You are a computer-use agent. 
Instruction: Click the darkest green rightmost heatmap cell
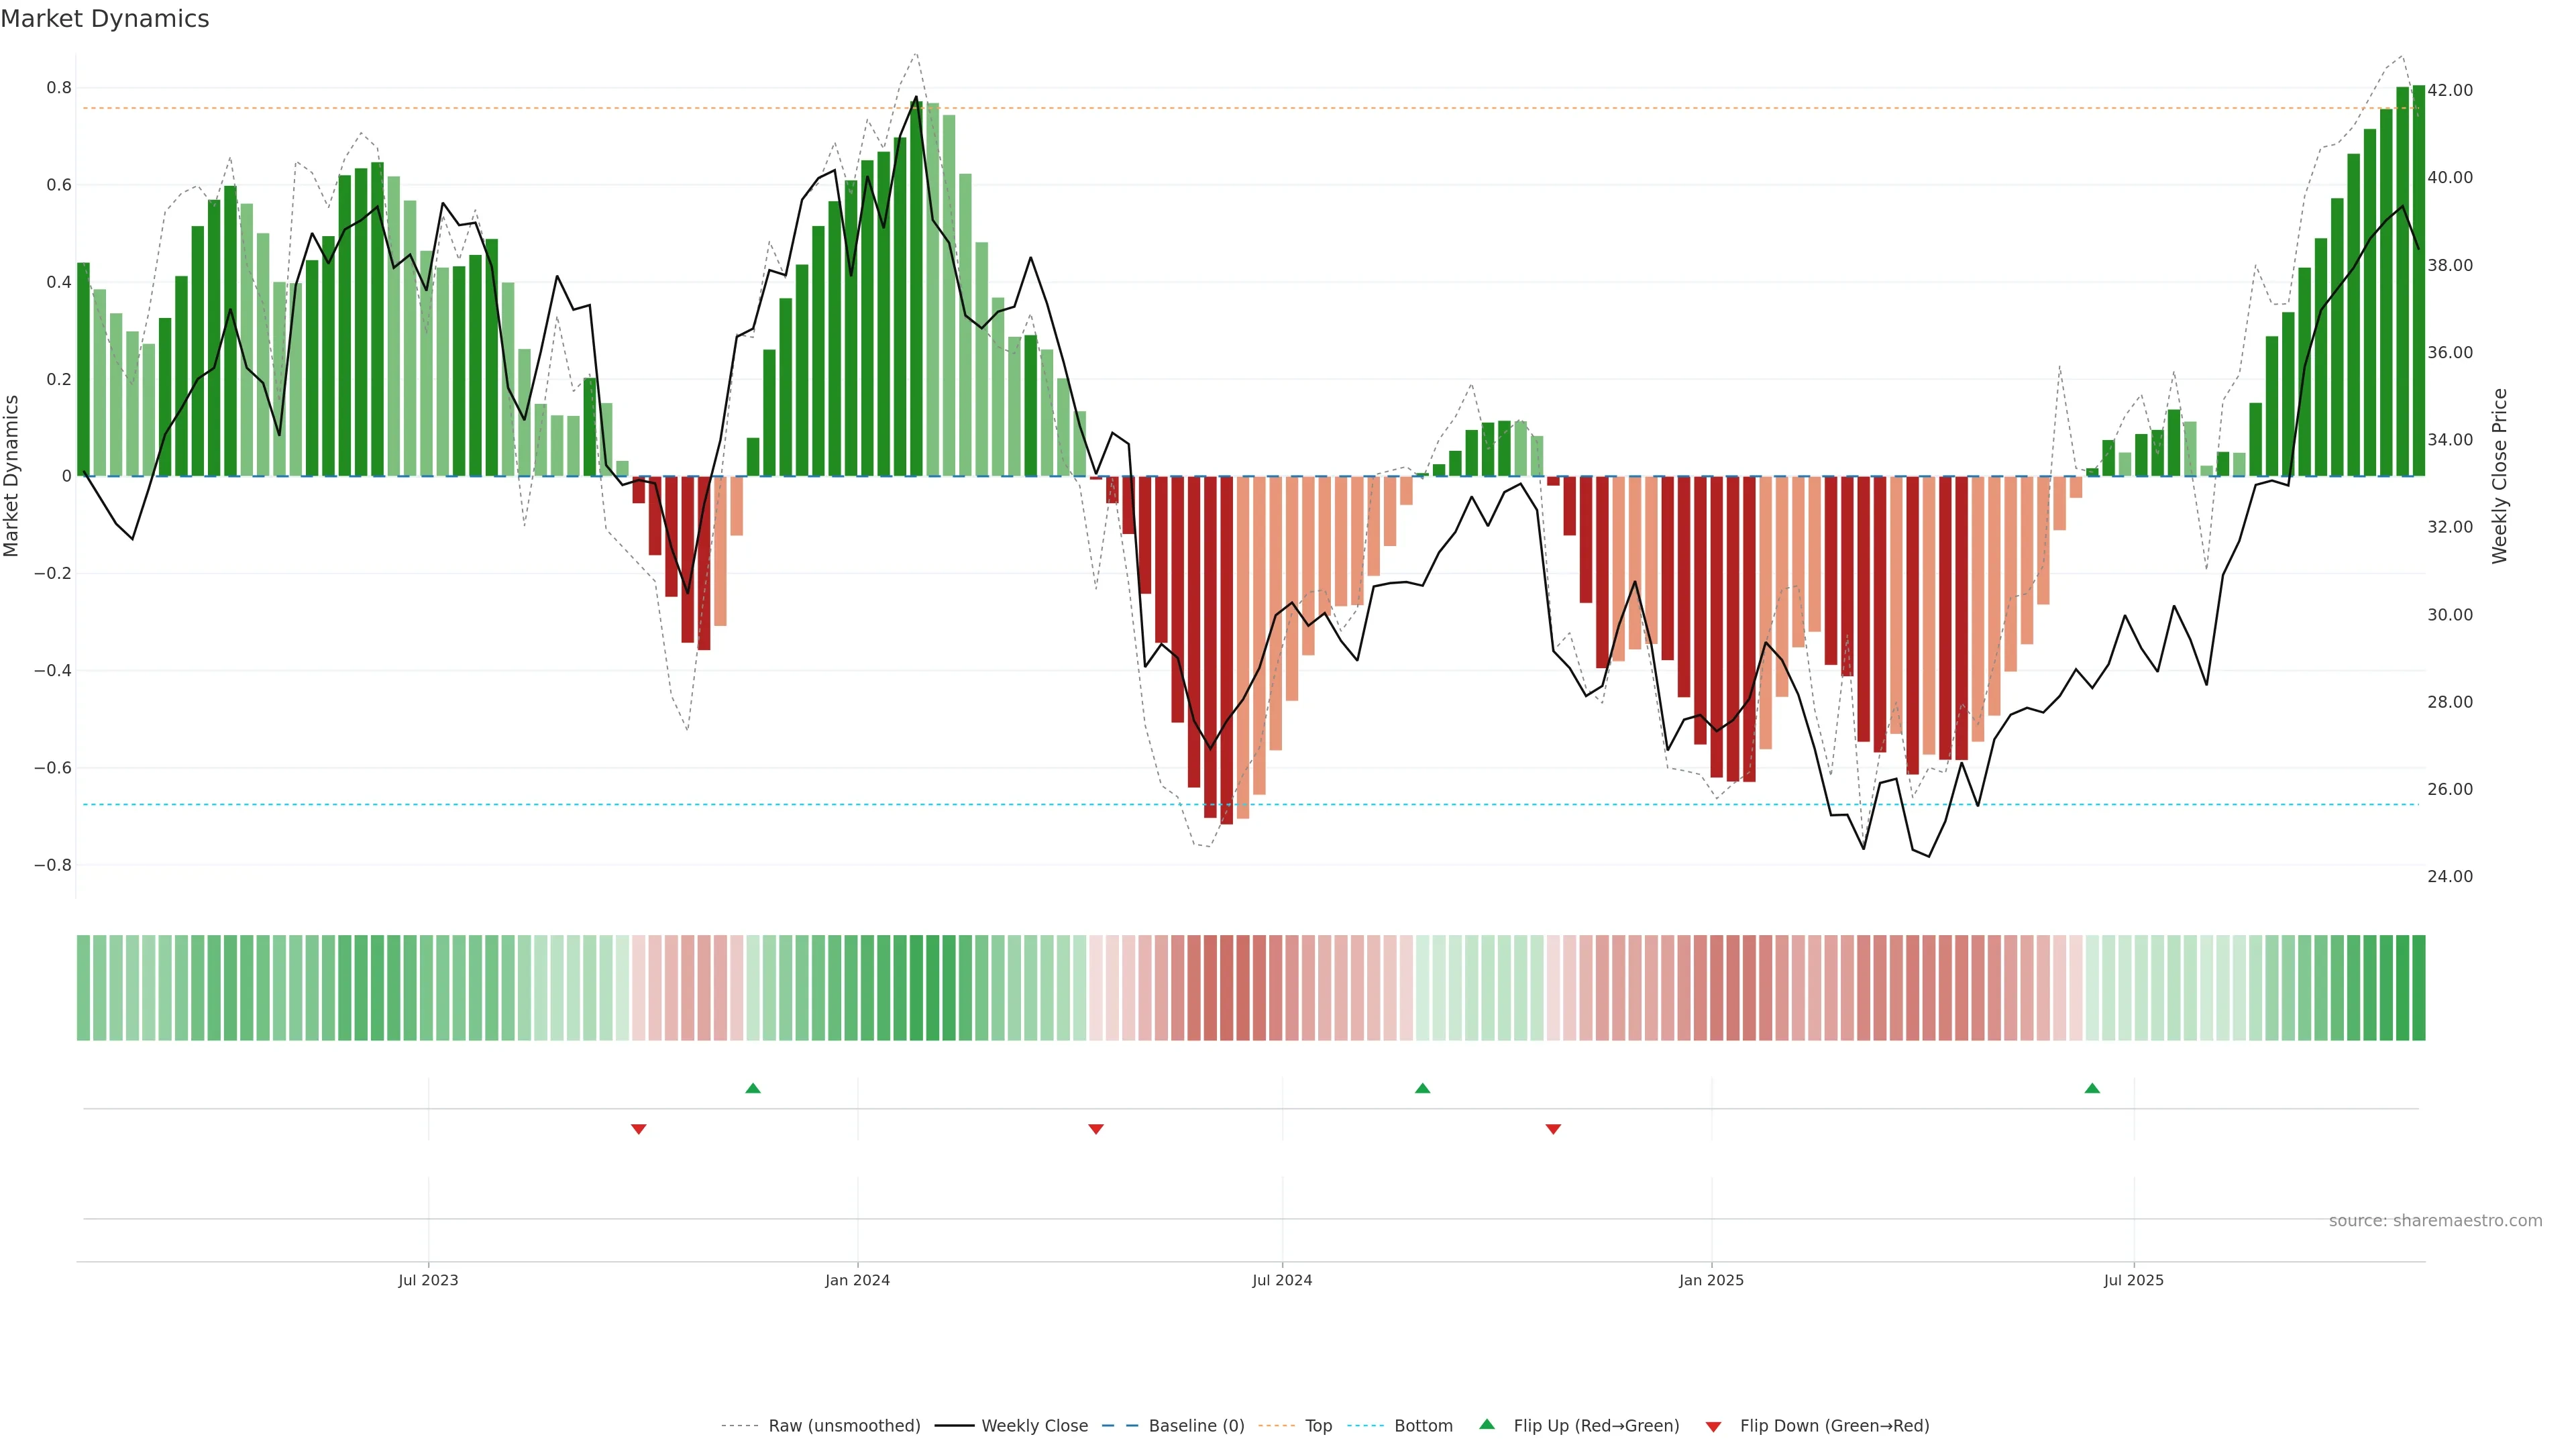(2418, 988)
